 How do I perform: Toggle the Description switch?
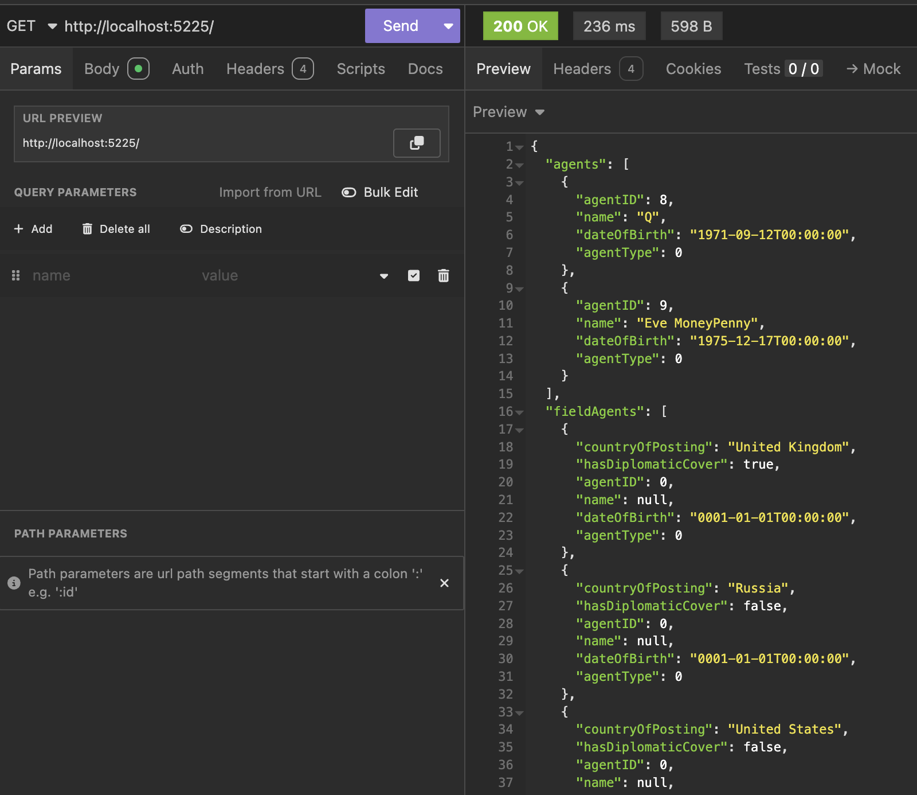click(x=186, y=229)
